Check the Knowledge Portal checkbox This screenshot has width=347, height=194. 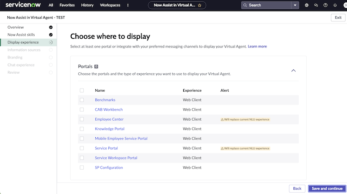coord(82,129)
